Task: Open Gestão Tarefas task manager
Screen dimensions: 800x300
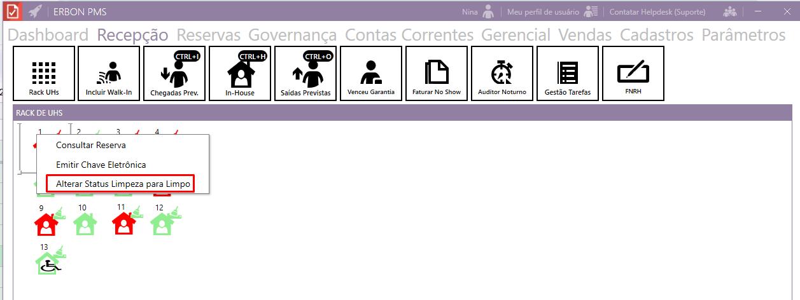Action: tap(568, 74)
